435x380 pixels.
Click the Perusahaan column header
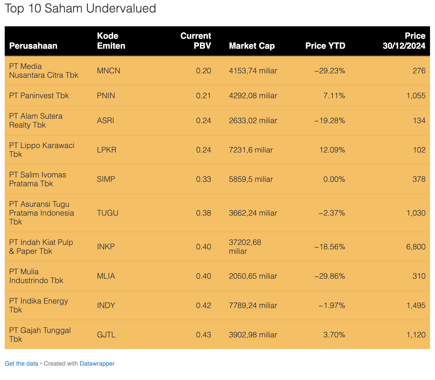[33, 46]
